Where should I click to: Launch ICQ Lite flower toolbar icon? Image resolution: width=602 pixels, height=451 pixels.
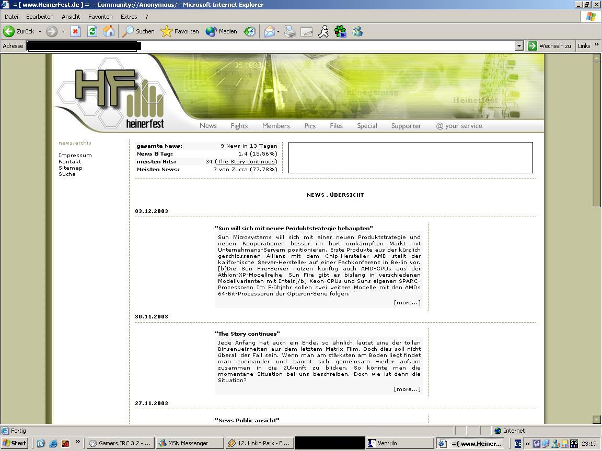tap(340, 31)
